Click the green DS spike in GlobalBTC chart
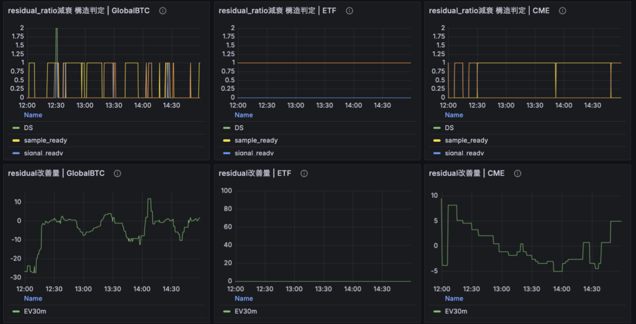The width and height of the screenshot is (636, 324). point(57,44)
